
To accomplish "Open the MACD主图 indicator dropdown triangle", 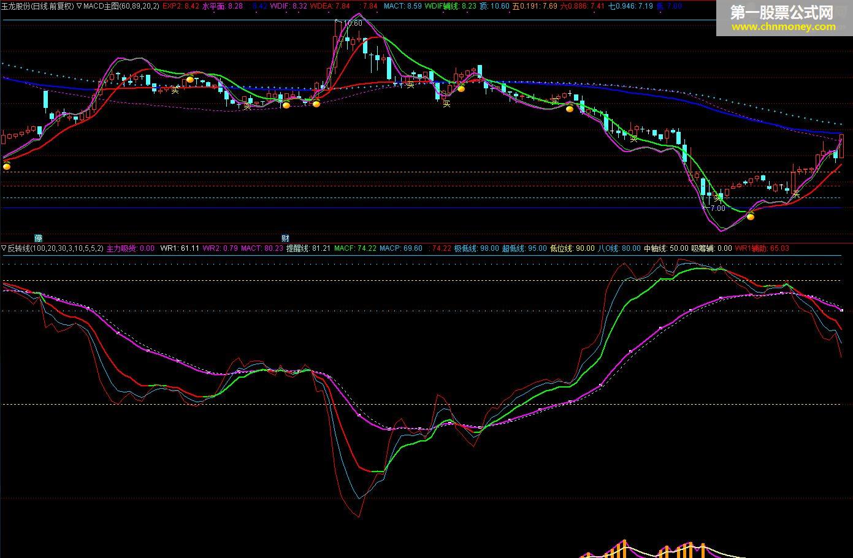I will tap(79, 6).
